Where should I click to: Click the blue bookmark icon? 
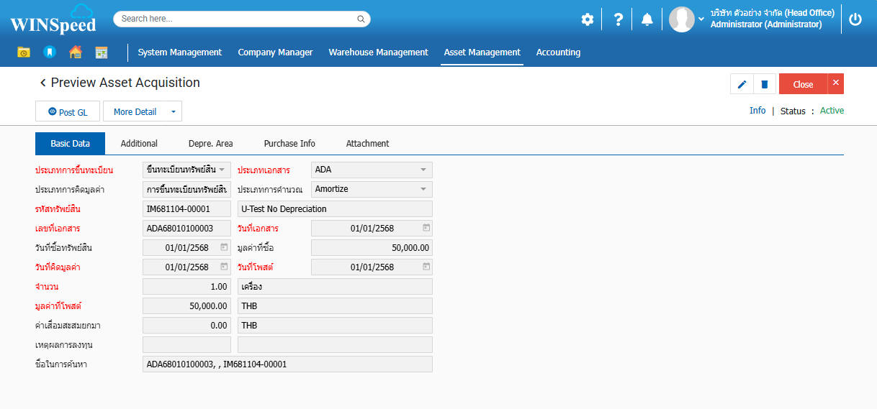click(49, 52)
